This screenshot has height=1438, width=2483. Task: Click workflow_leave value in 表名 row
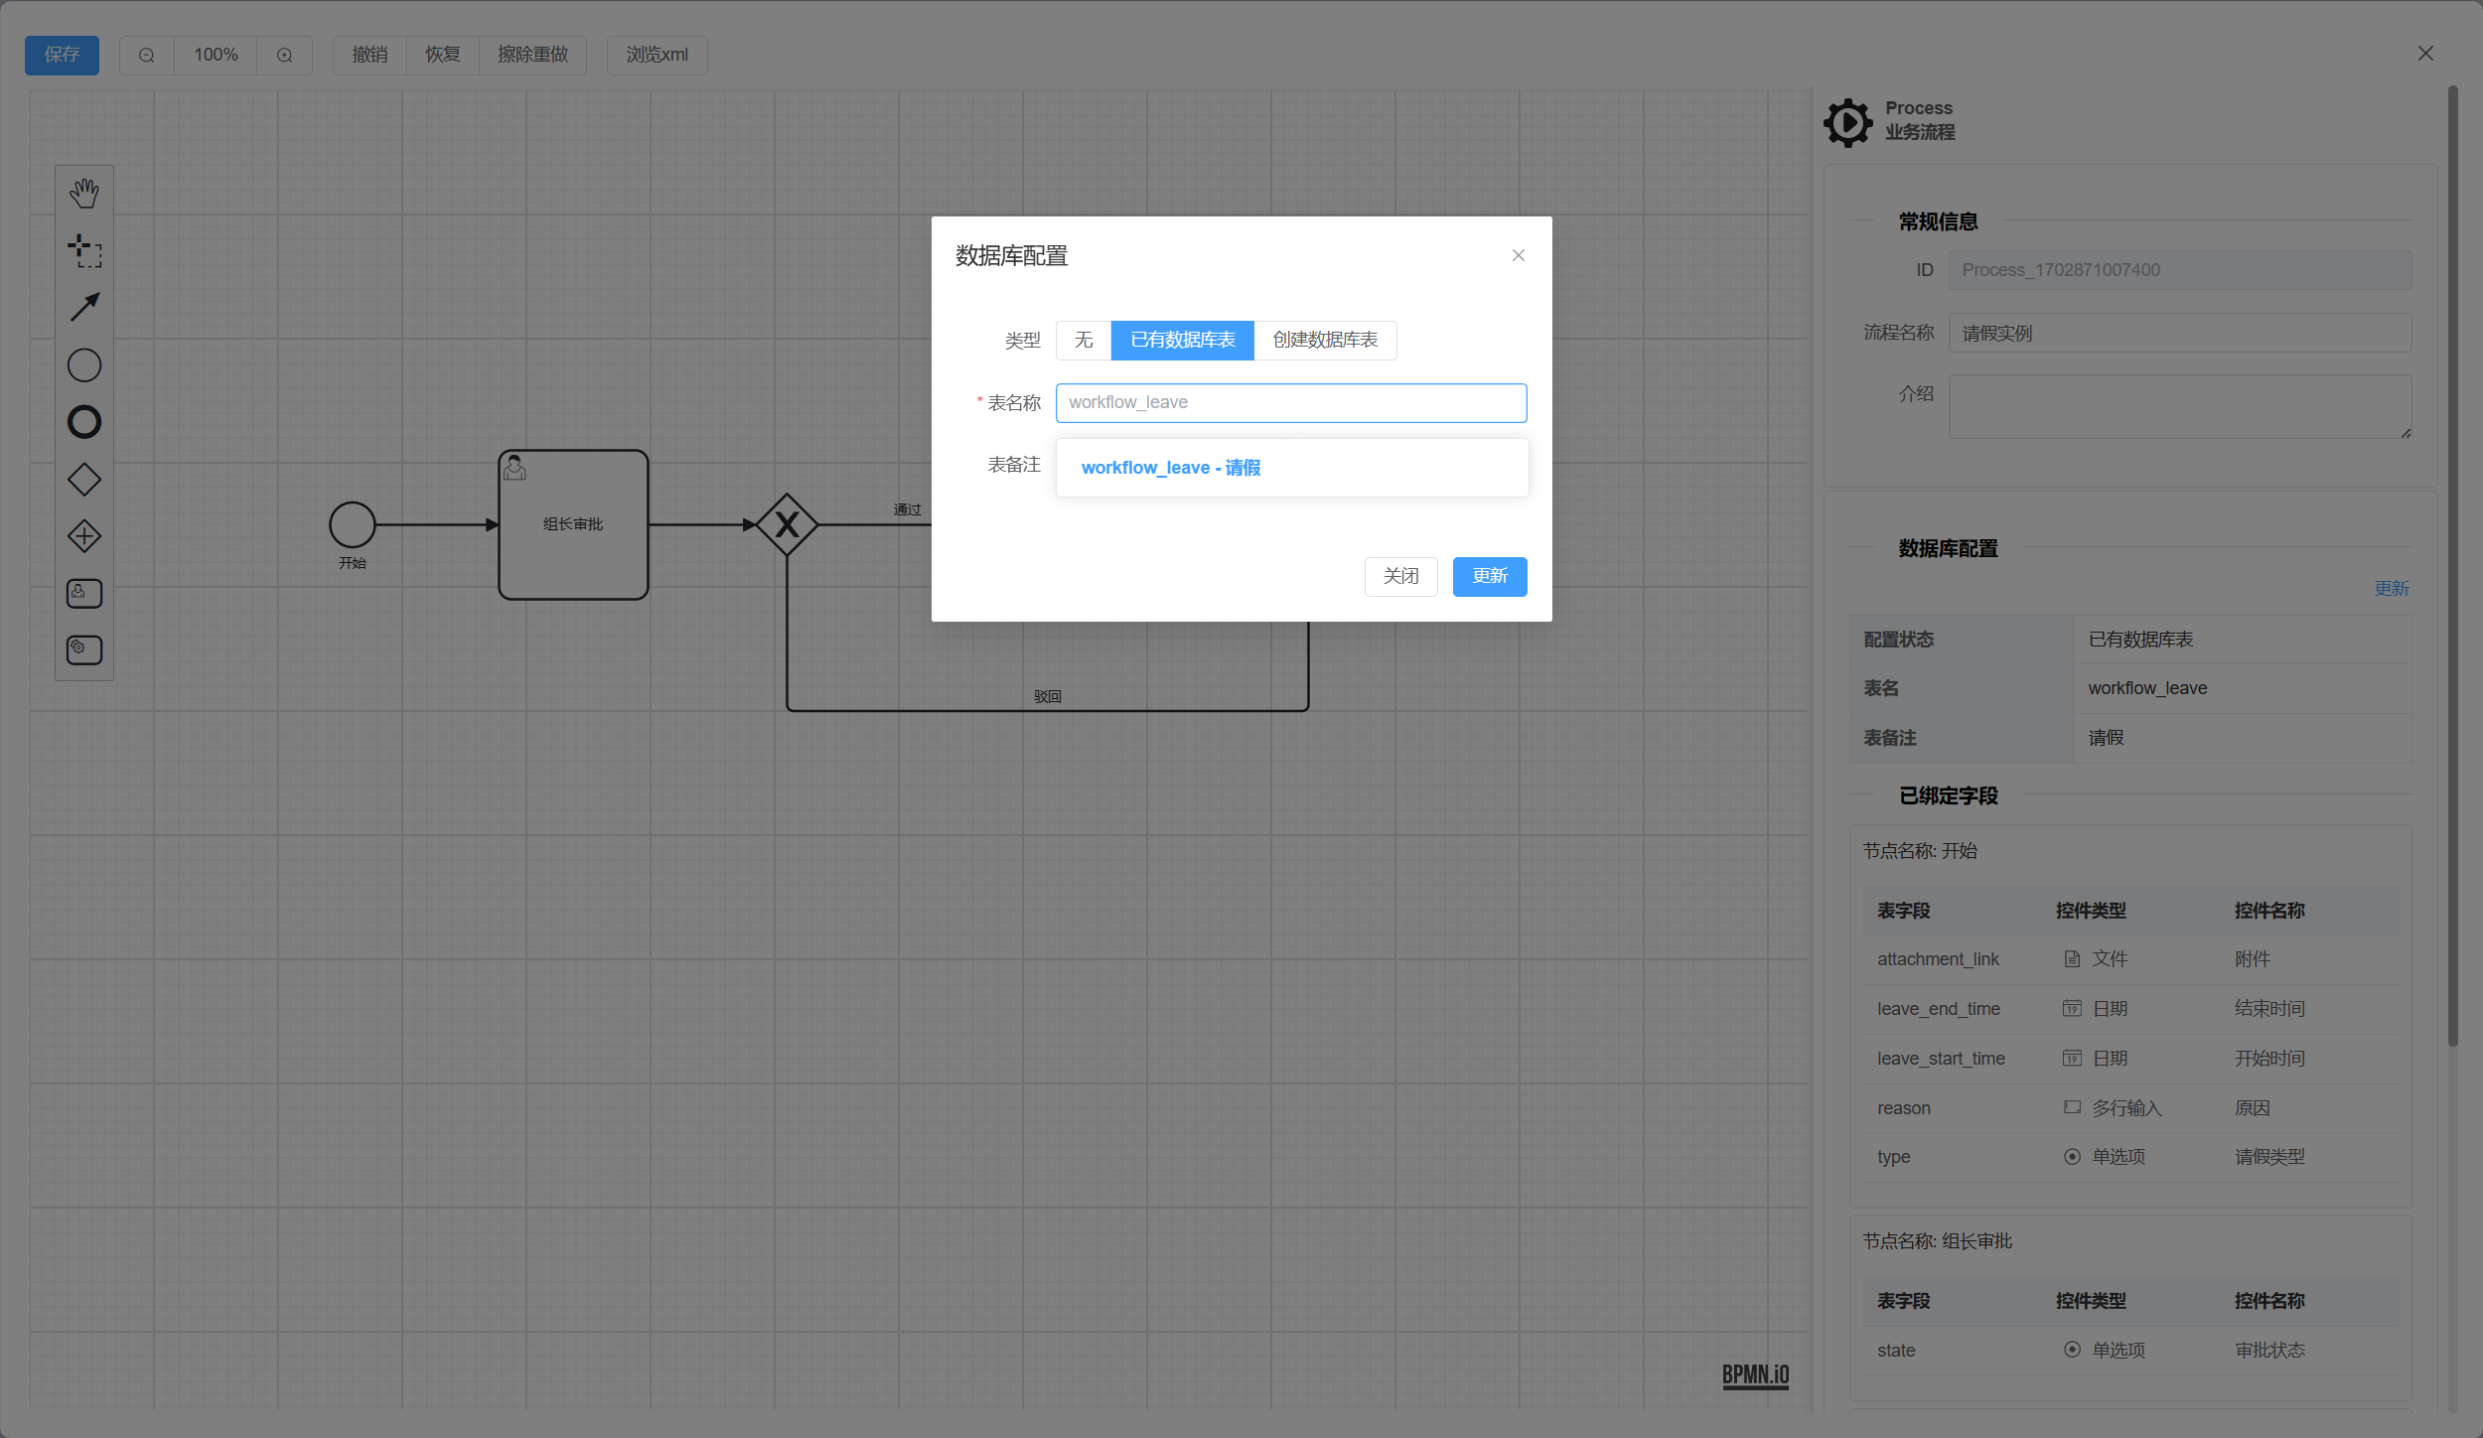coord(2147,688)
